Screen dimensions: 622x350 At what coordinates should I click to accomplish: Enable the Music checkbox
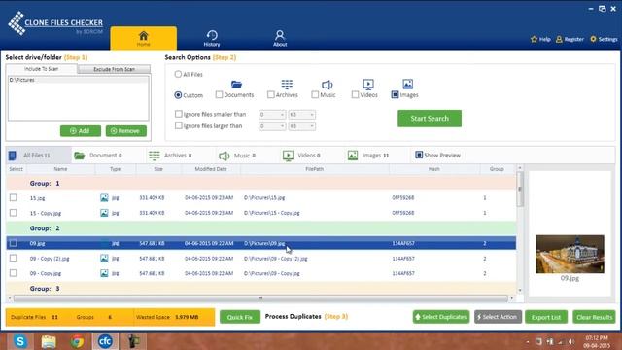pos(315,94)
